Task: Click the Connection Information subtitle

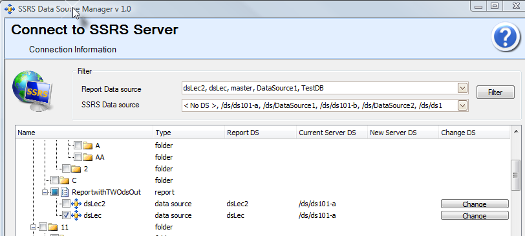Action: point(72,50)
